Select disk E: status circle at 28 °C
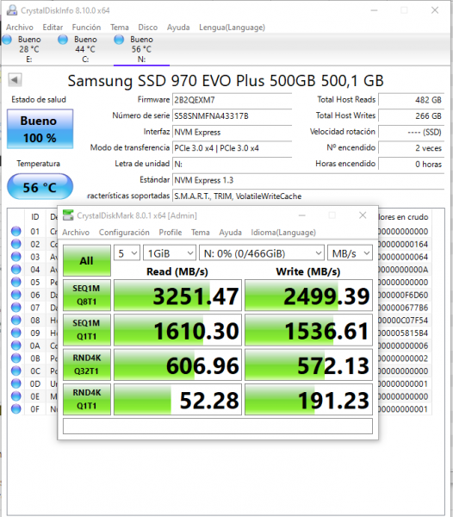The image size is (453, 517). [7, 40]
